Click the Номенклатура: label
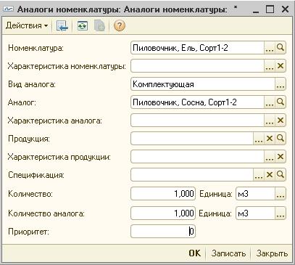The image size is (295, 265). click(x=36, y=48)
